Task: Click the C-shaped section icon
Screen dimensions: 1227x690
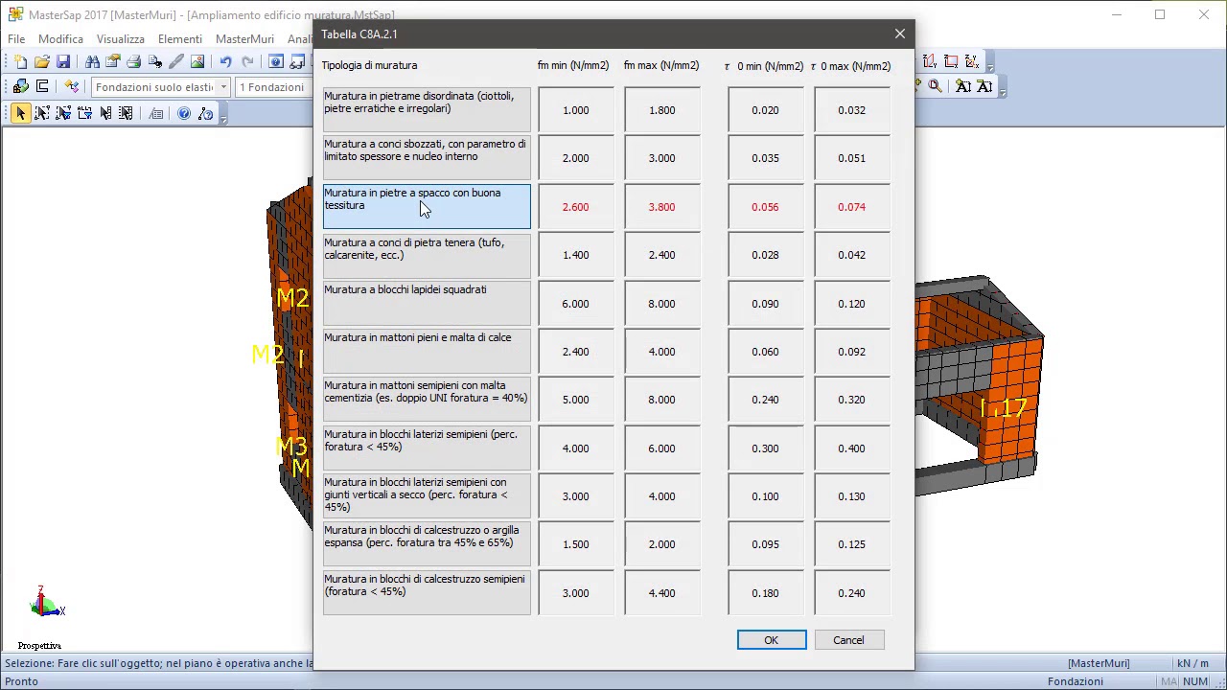Action: [42, 86]
